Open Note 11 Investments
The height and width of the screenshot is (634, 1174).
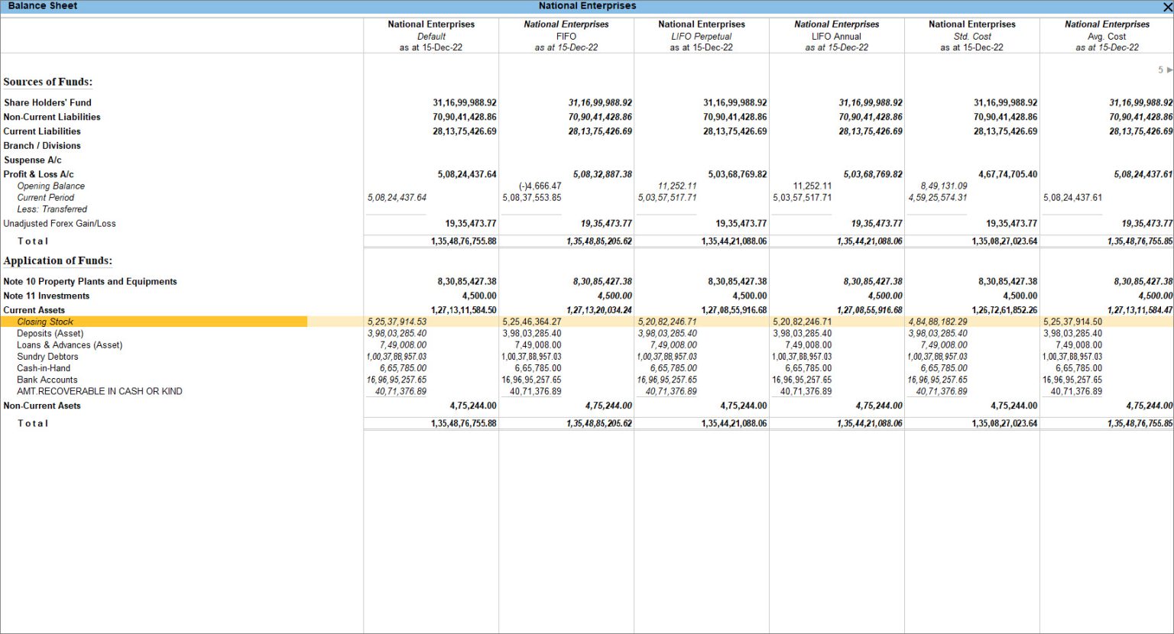(46, 296)
